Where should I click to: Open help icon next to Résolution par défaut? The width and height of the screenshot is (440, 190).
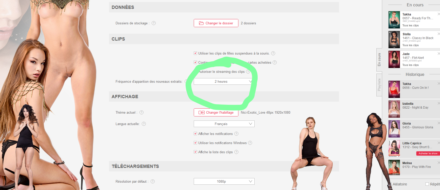tap(153, 181)
